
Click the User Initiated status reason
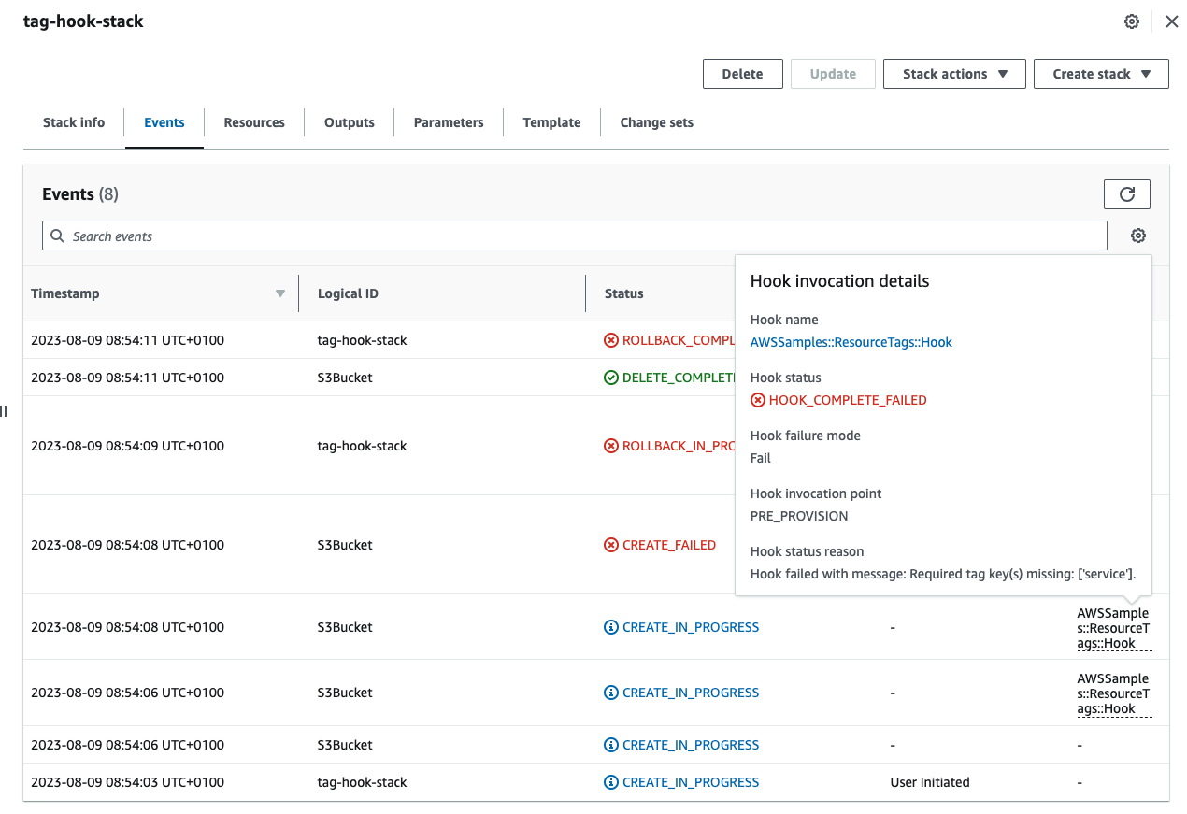click(930, 782)
